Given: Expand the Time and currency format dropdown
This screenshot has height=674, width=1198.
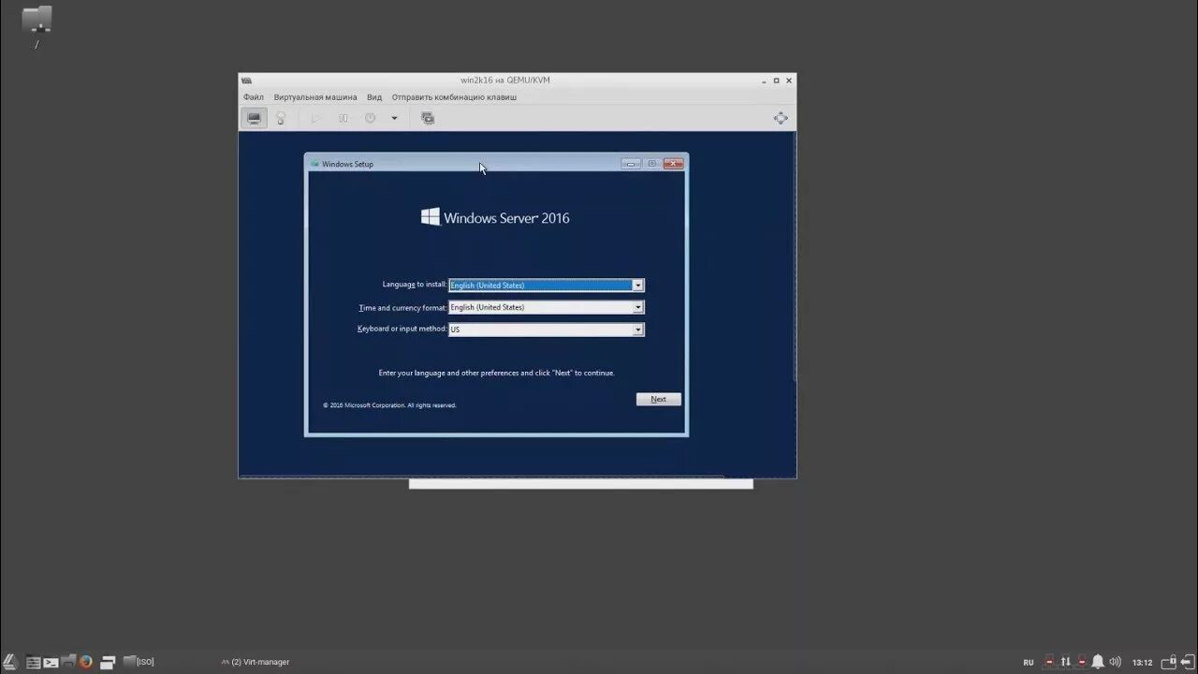Looking at the screenshot, I should (x=638, y=307).
